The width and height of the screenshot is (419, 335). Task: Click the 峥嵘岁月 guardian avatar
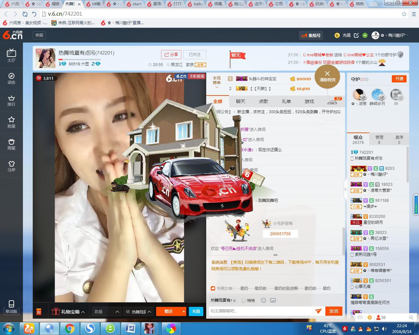[377, 95]
